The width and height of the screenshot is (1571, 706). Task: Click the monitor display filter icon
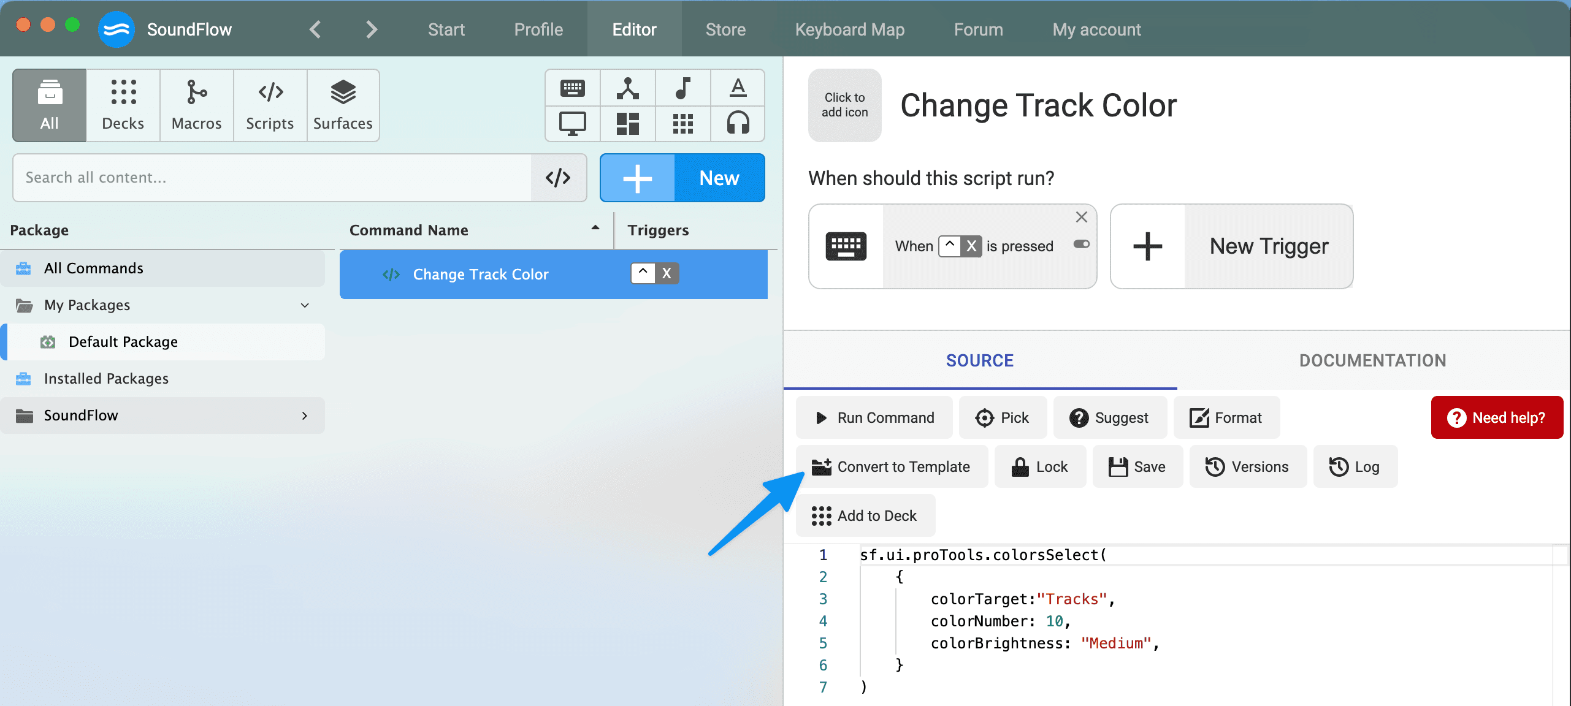573,123
